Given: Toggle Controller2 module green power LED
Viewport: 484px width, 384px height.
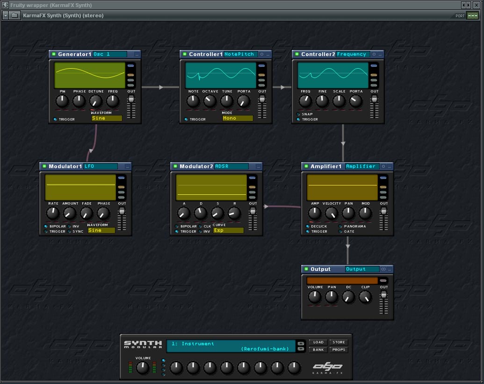Looking at the screenshot, I should (297, 54).
